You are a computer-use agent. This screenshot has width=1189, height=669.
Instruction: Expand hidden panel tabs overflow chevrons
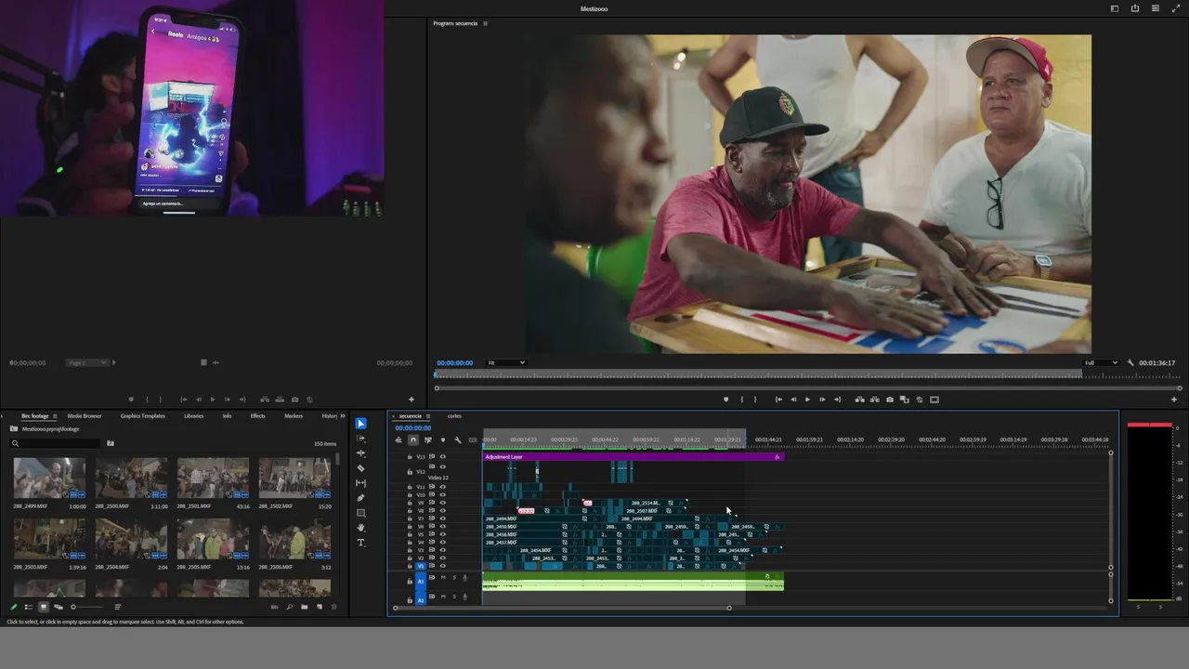pos(343,415)
